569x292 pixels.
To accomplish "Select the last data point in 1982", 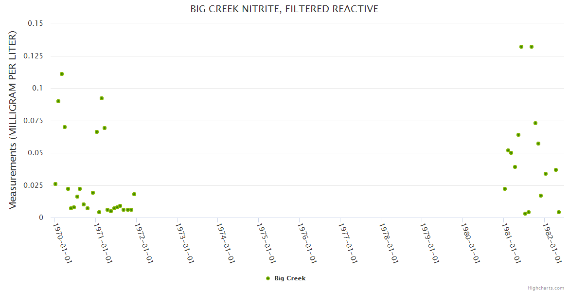I will click(559, 212).
